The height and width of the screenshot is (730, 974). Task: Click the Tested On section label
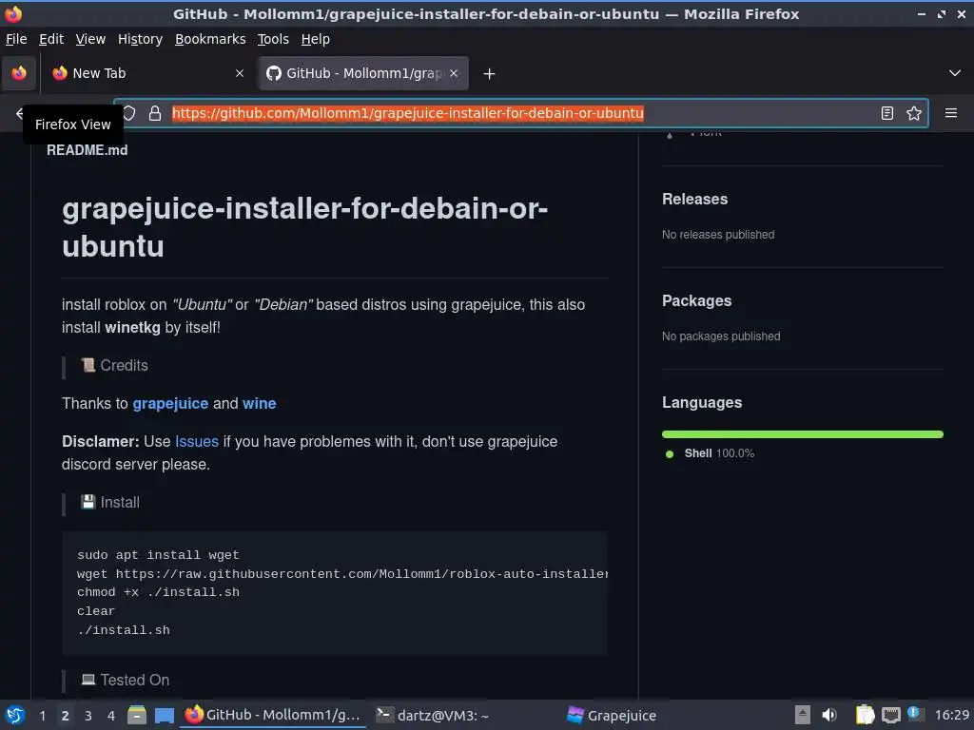[x=125, y=681]
